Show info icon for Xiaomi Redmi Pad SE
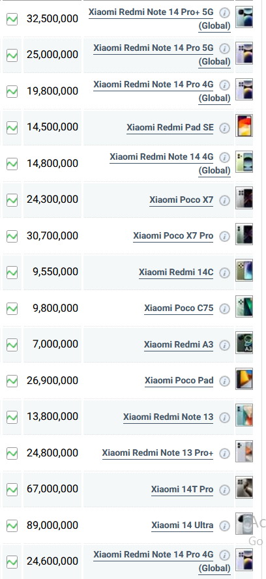 (x=224, y=128)
